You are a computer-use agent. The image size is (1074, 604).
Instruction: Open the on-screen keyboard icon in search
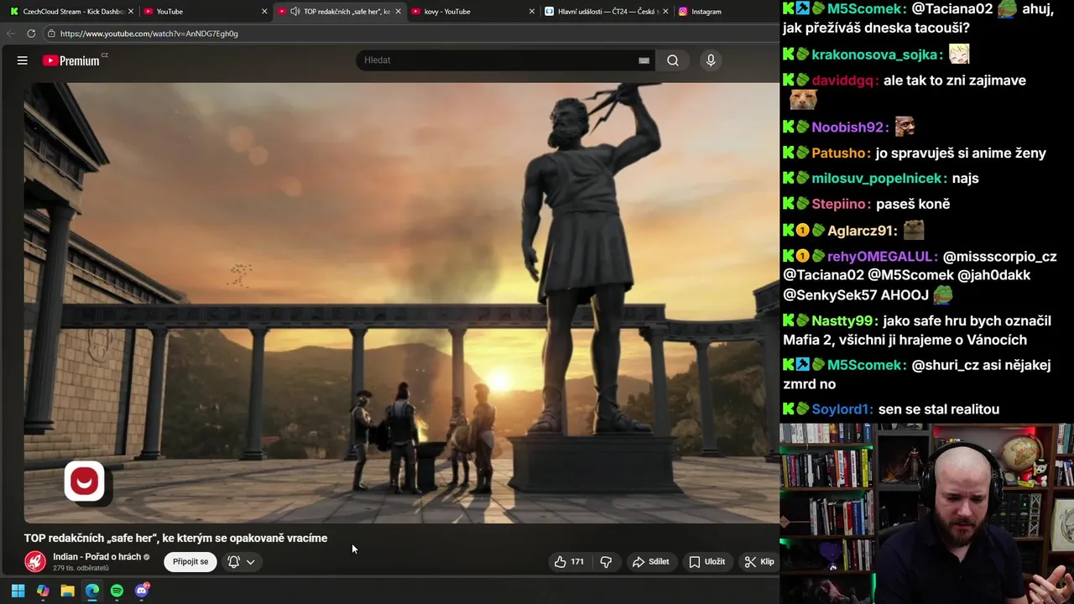click(644, 60)
